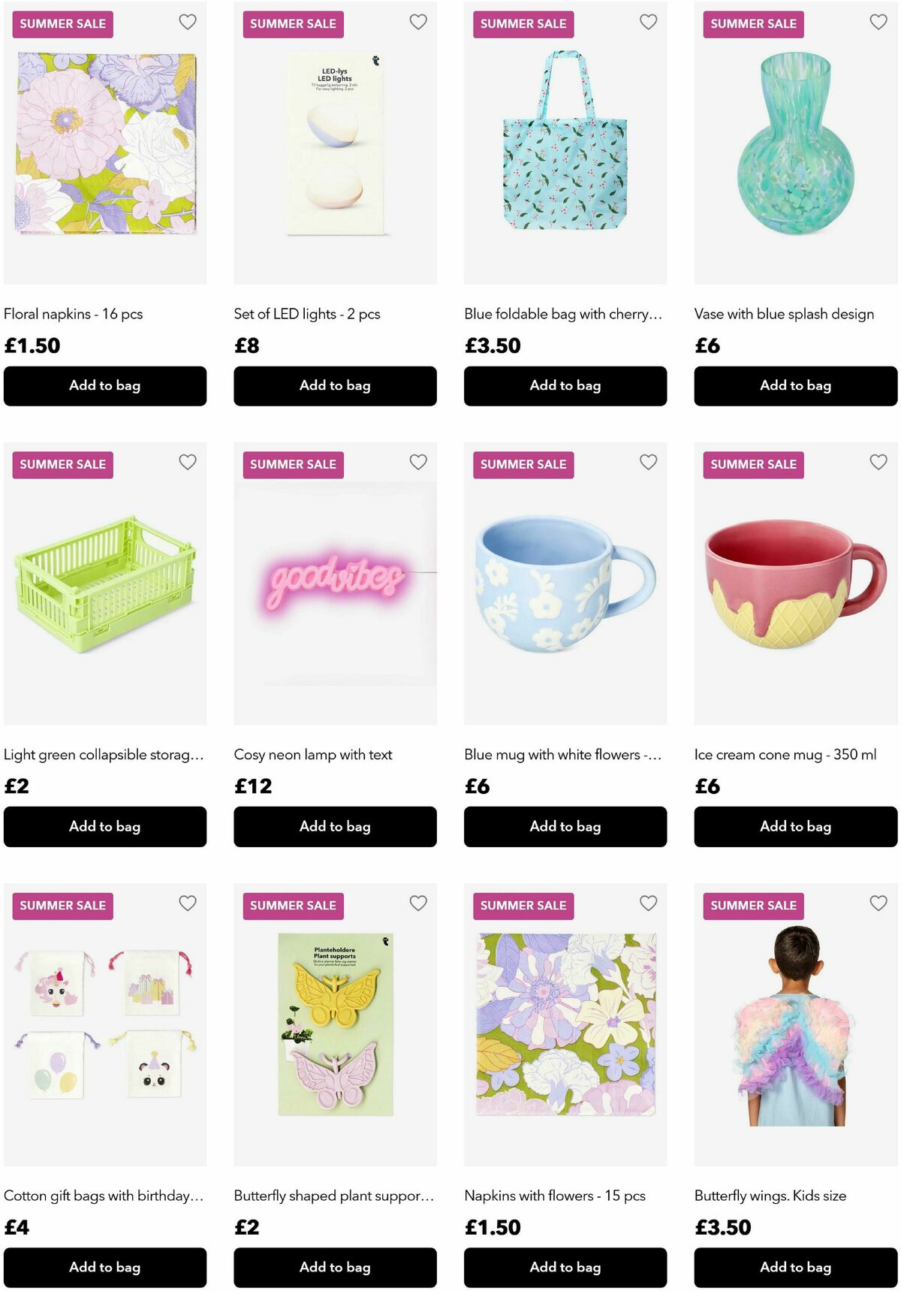Favorite the Butterfly shaped plant supports

click(418, 903)
